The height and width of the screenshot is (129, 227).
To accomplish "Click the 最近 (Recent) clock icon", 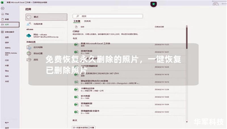I will (x=29, y=17).
